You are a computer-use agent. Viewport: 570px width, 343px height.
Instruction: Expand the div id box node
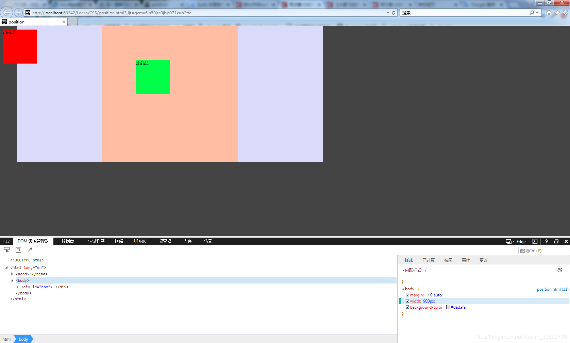pos(17,287)
